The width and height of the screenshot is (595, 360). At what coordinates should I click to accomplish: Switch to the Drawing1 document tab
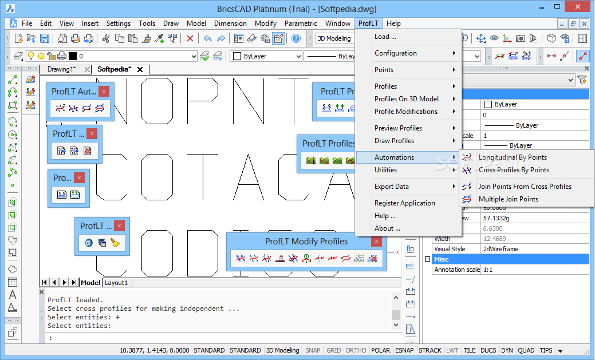point(61,69)
